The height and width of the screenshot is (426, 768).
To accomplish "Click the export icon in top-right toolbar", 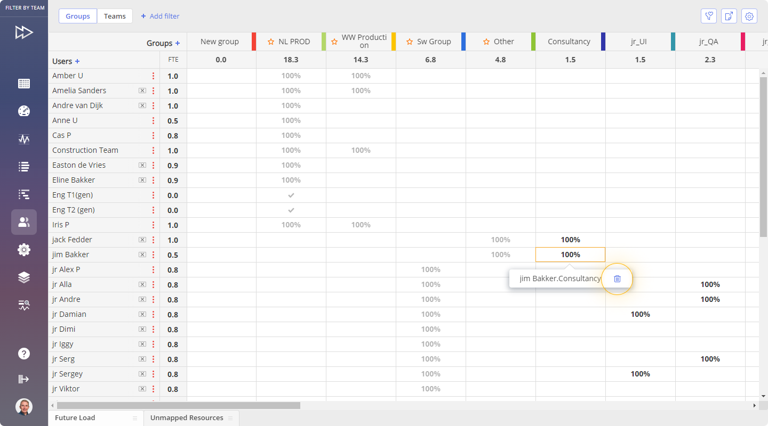I will point(729,16).
